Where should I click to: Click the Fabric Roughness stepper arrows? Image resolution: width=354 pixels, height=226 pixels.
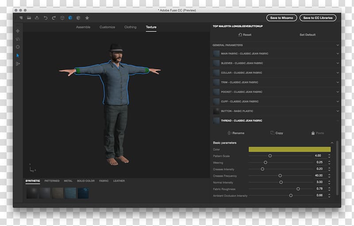(329, 189)
